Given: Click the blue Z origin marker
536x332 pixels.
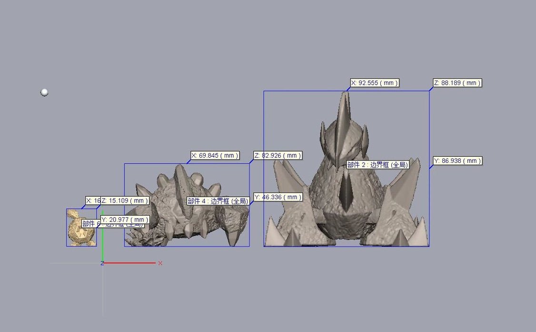Looking at the screenshot, I should [x=102, y=263].
